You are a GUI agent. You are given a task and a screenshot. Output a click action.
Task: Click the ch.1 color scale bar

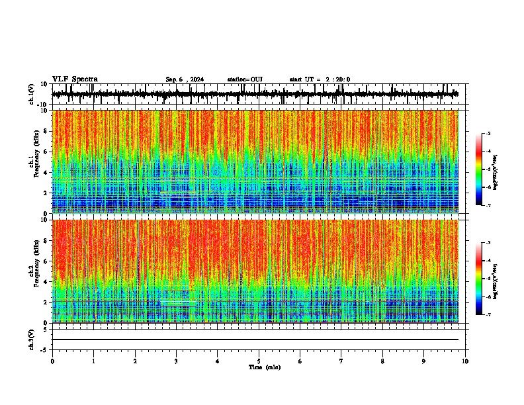(x=478, y=169)
